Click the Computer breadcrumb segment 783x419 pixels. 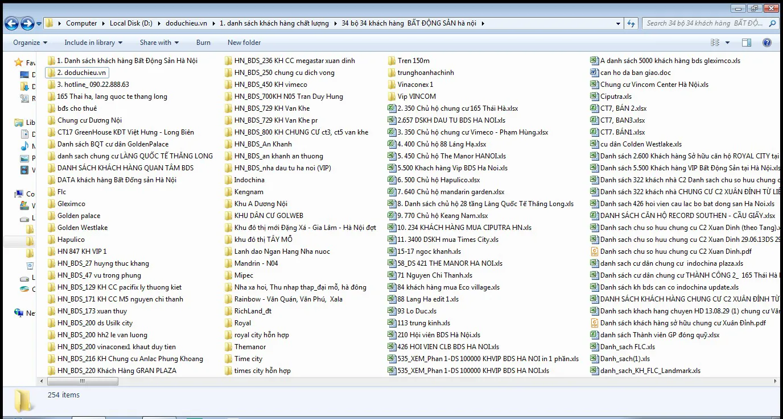click(81, 23)
